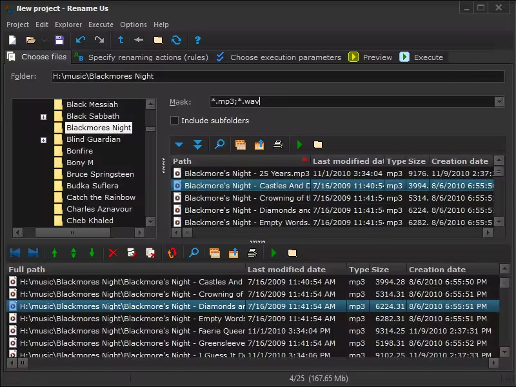Open the Explorer menu
516x387 pixels.
tap(68, 25)
